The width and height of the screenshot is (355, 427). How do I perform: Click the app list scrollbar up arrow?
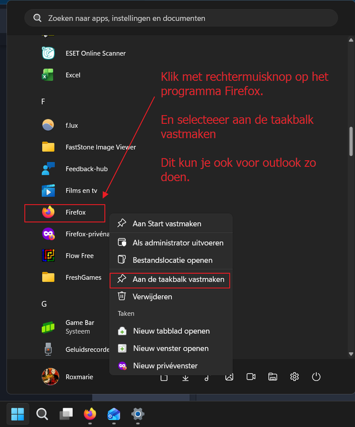(x=351, y=40)
